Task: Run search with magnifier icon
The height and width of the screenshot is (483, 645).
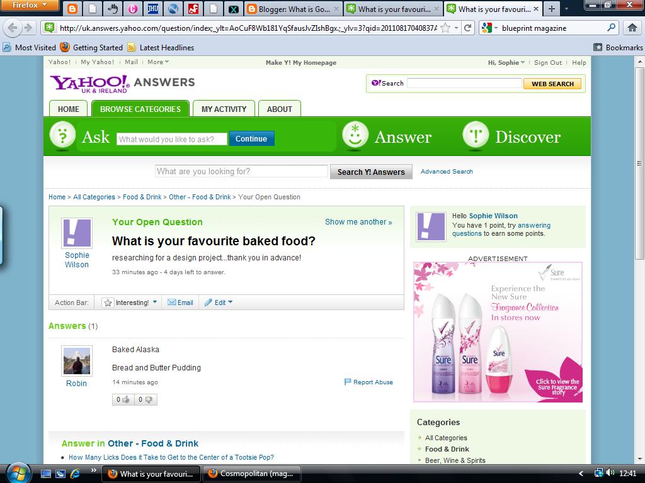Action: 611,28
